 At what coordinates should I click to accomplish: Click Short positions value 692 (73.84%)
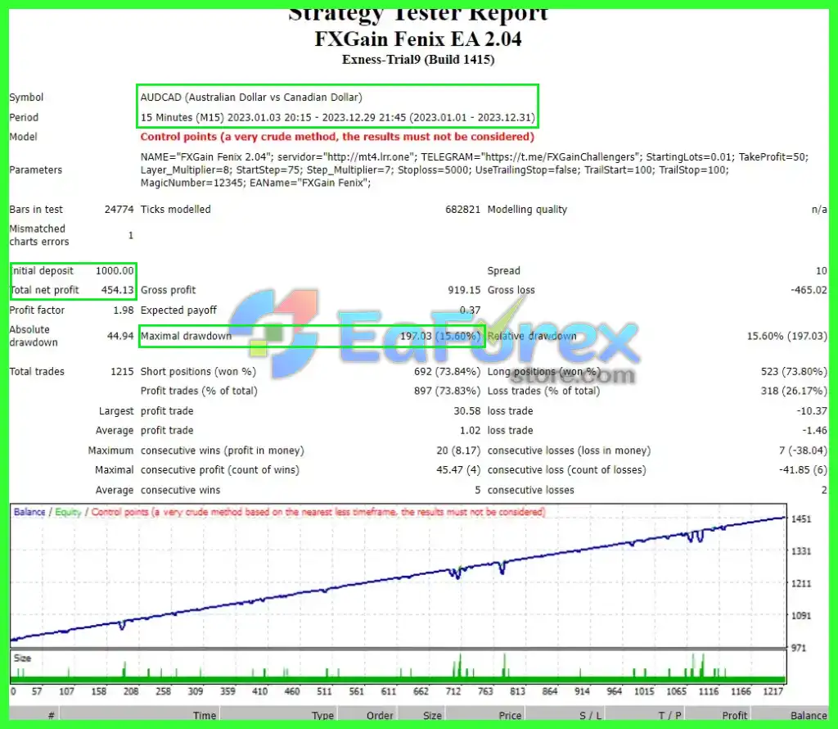(447, 371)
